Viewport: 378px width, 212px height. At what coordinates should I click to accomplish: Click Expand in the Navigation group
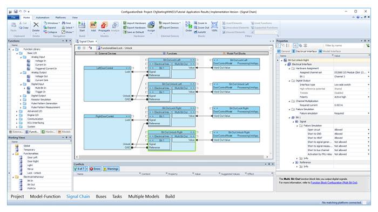50,27
